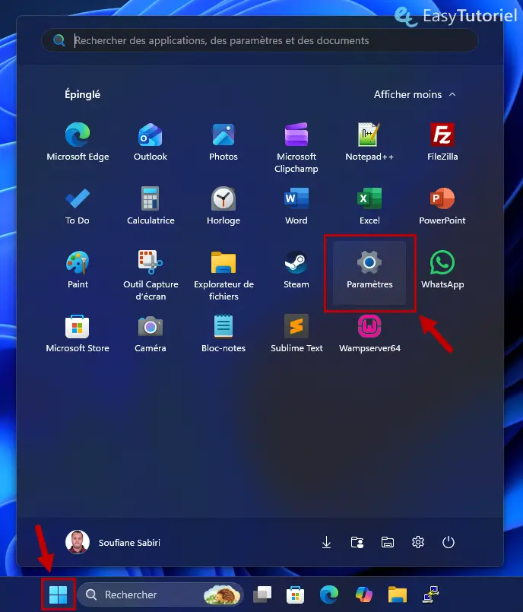The image size is (523, 612).
Task: Click the hedgehog search highlight image
Action: tap(222, 595)
